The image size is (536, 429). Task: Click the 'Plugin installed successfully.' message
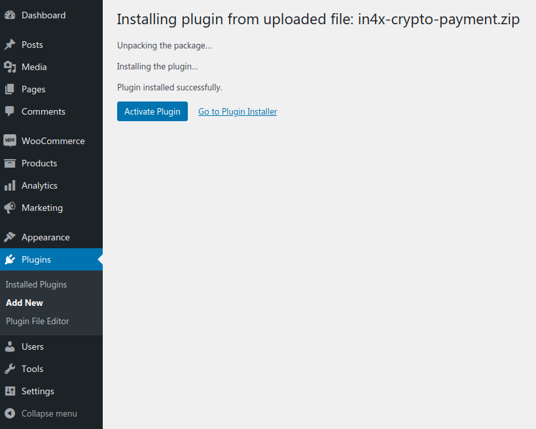[x=170, y=88]
